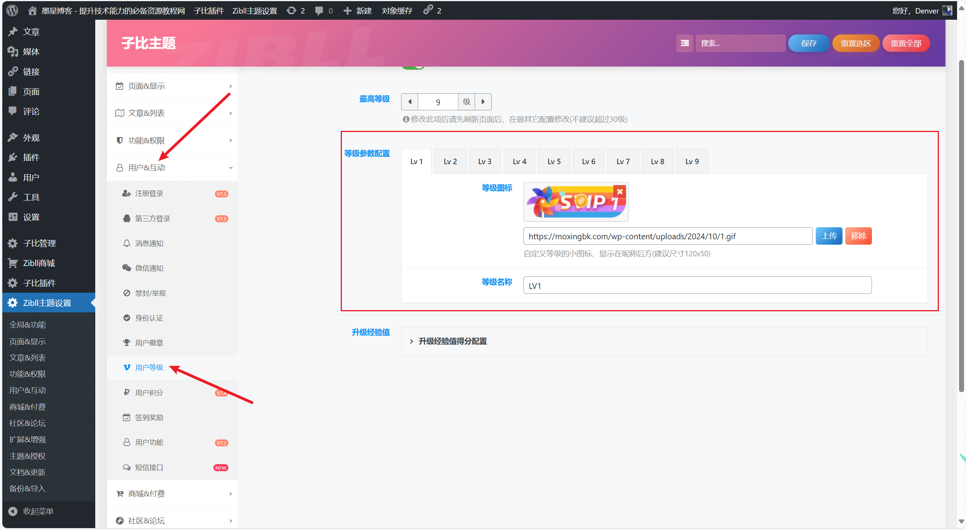Click the blue 保存 button
The height and width of the screenshot is (530, 966).
(x=808, y=43)
